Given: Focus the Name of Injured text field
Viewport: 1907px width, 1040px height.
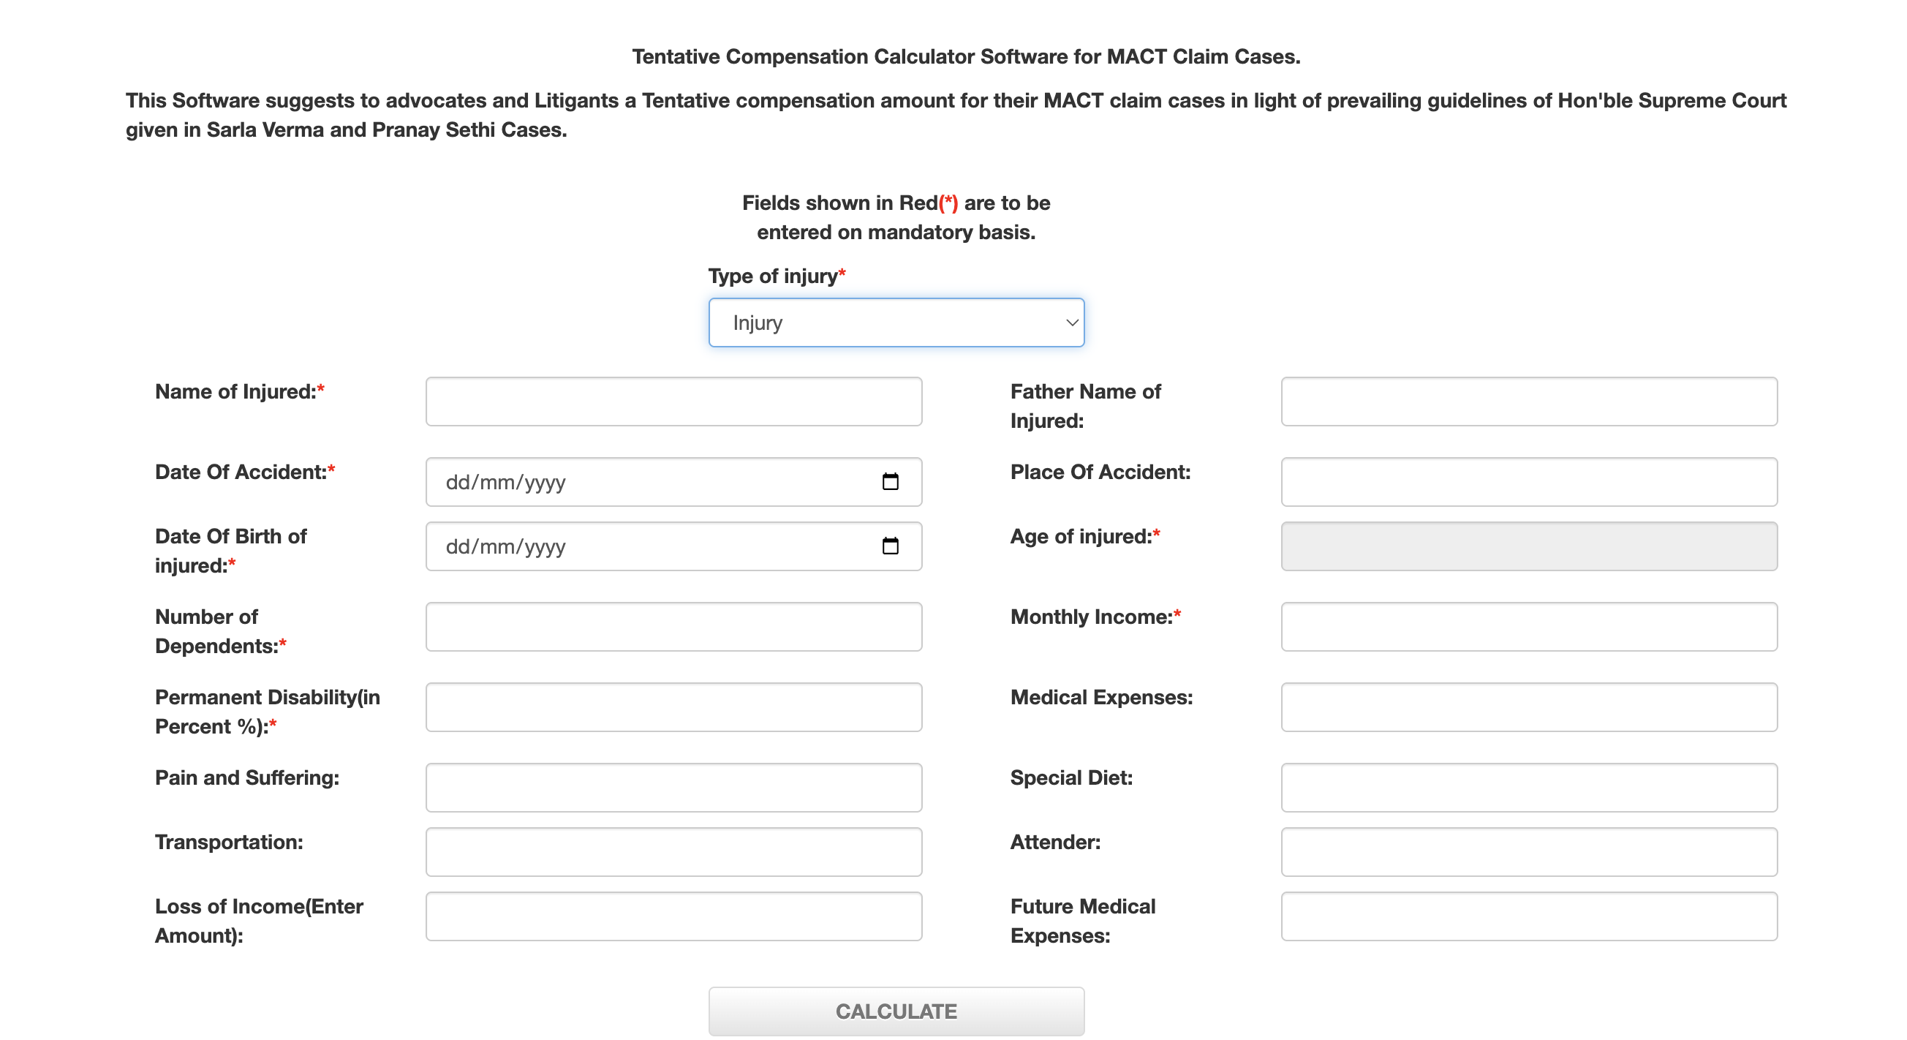Looking at the screenshot, I should [673, 402].
